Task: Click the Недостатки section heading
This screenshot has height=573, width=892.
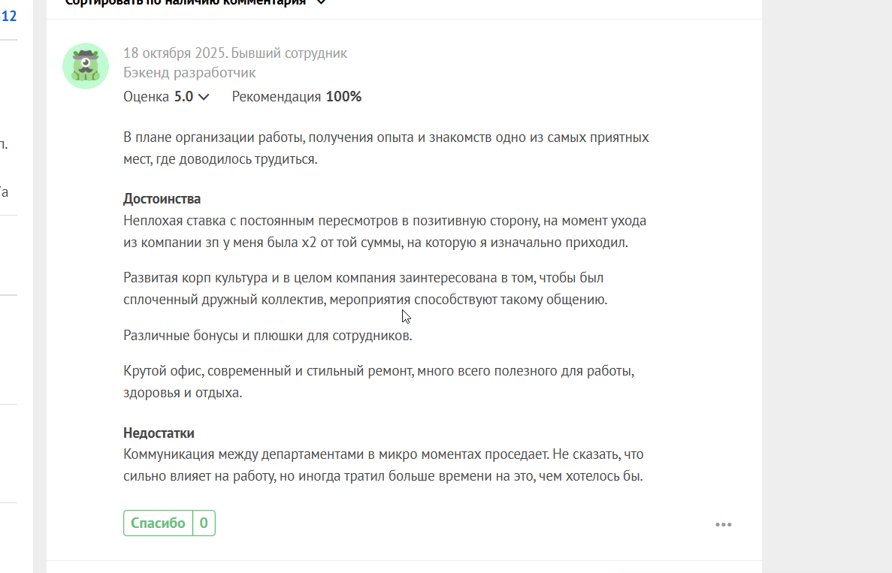Action: coord(159,433)
